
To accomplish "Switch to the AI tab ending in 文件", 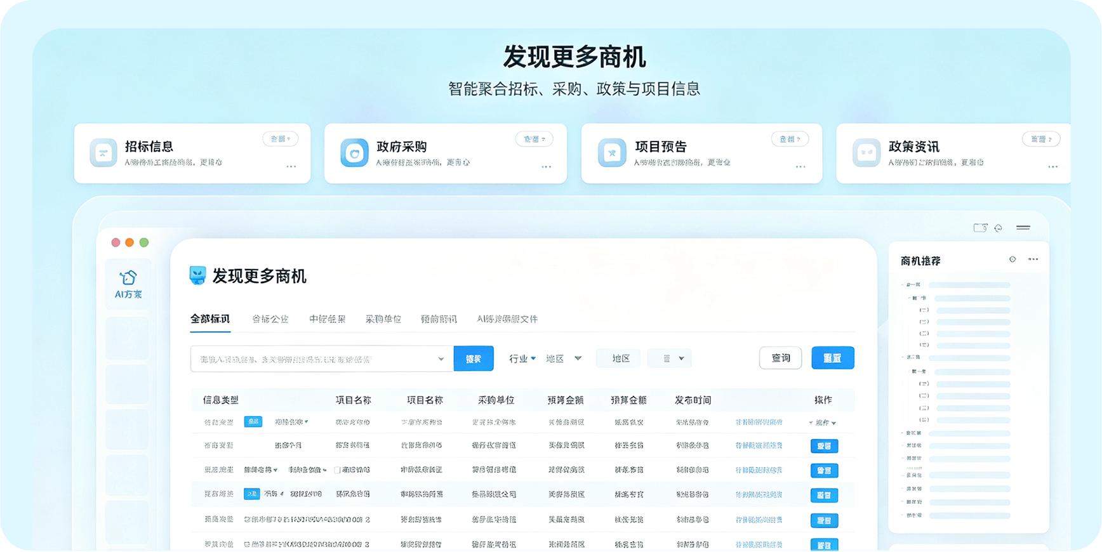I will click(507, 319).
